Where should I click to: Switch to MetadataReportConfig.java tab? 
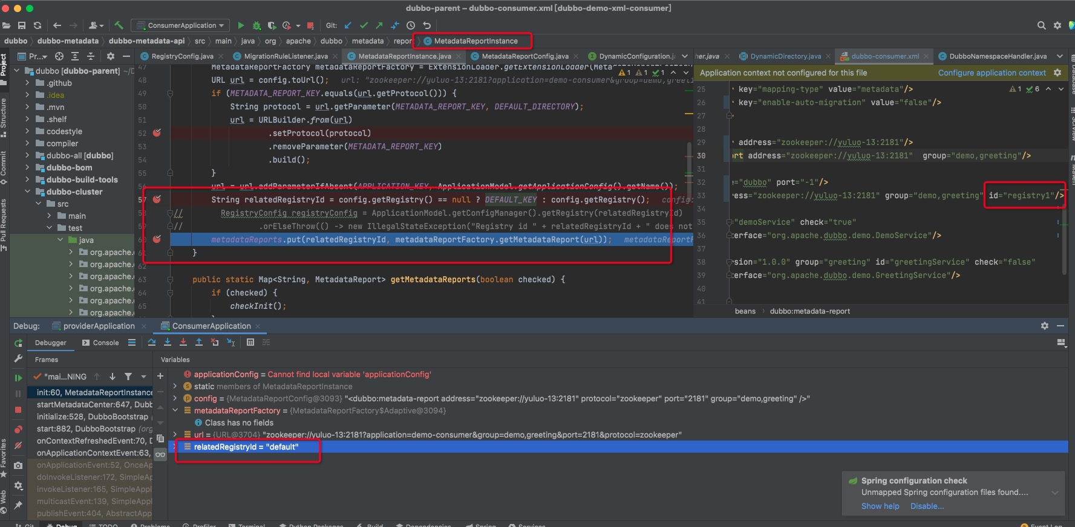[x=525, y=56]
